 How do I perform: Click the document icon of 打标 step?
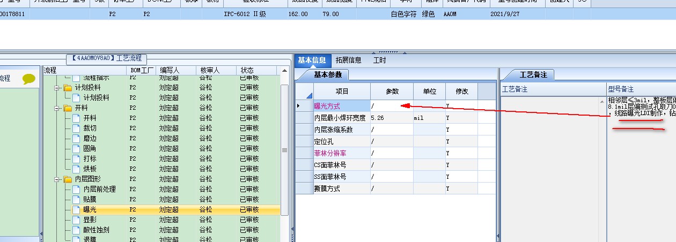76,158
